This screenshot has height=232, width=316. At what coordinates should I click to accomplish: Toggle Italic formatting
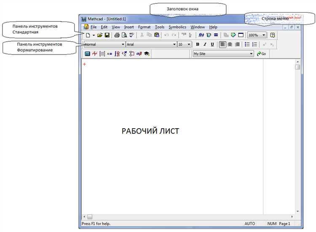(x=205, y=44)
